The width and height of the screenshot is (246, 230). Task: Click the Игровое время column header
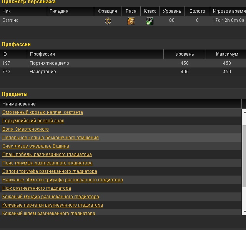click(x=229, y=11)
